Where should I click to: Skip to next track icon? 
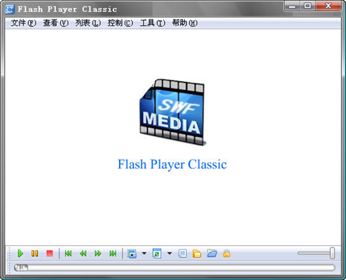click(113, 254)
